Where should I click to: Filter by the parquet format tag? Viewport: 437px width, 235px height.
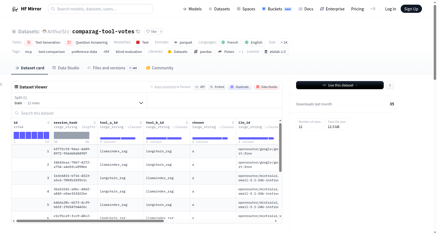click(x=183, y=42)
